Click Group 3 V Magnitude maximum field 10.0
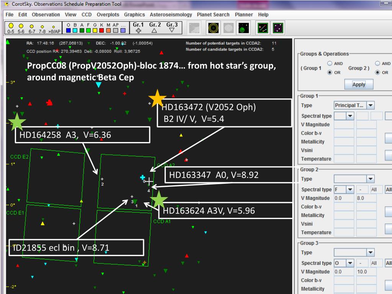 click(x=366, y=271)
